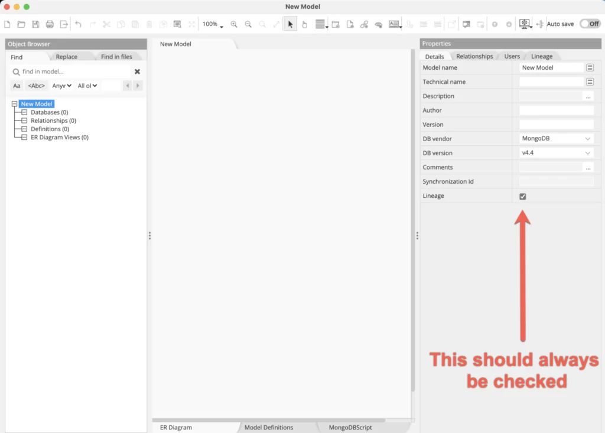605x433 pixels.
Task: Open Comments editor with ellipsis button
Action: pyautogui.click(x=588, y=168)
